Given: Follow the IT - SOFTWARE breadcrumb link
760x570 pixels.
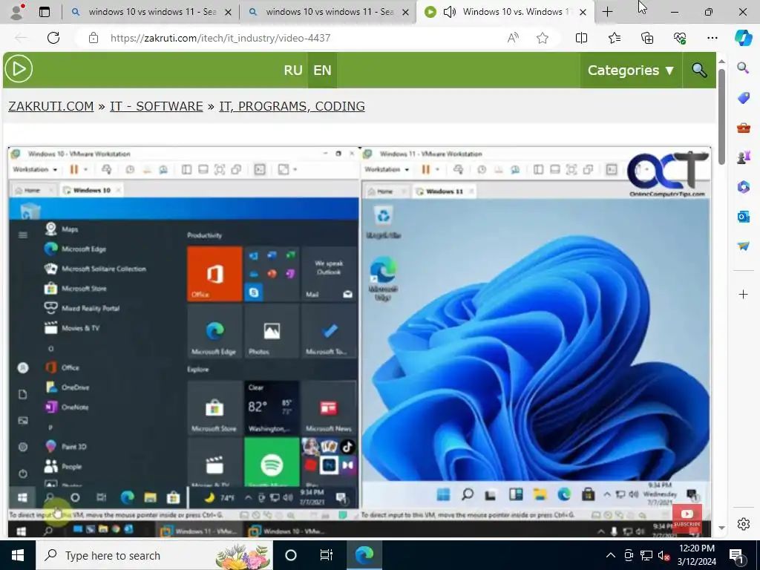Looking at the screenshot, I should (156, 106).
